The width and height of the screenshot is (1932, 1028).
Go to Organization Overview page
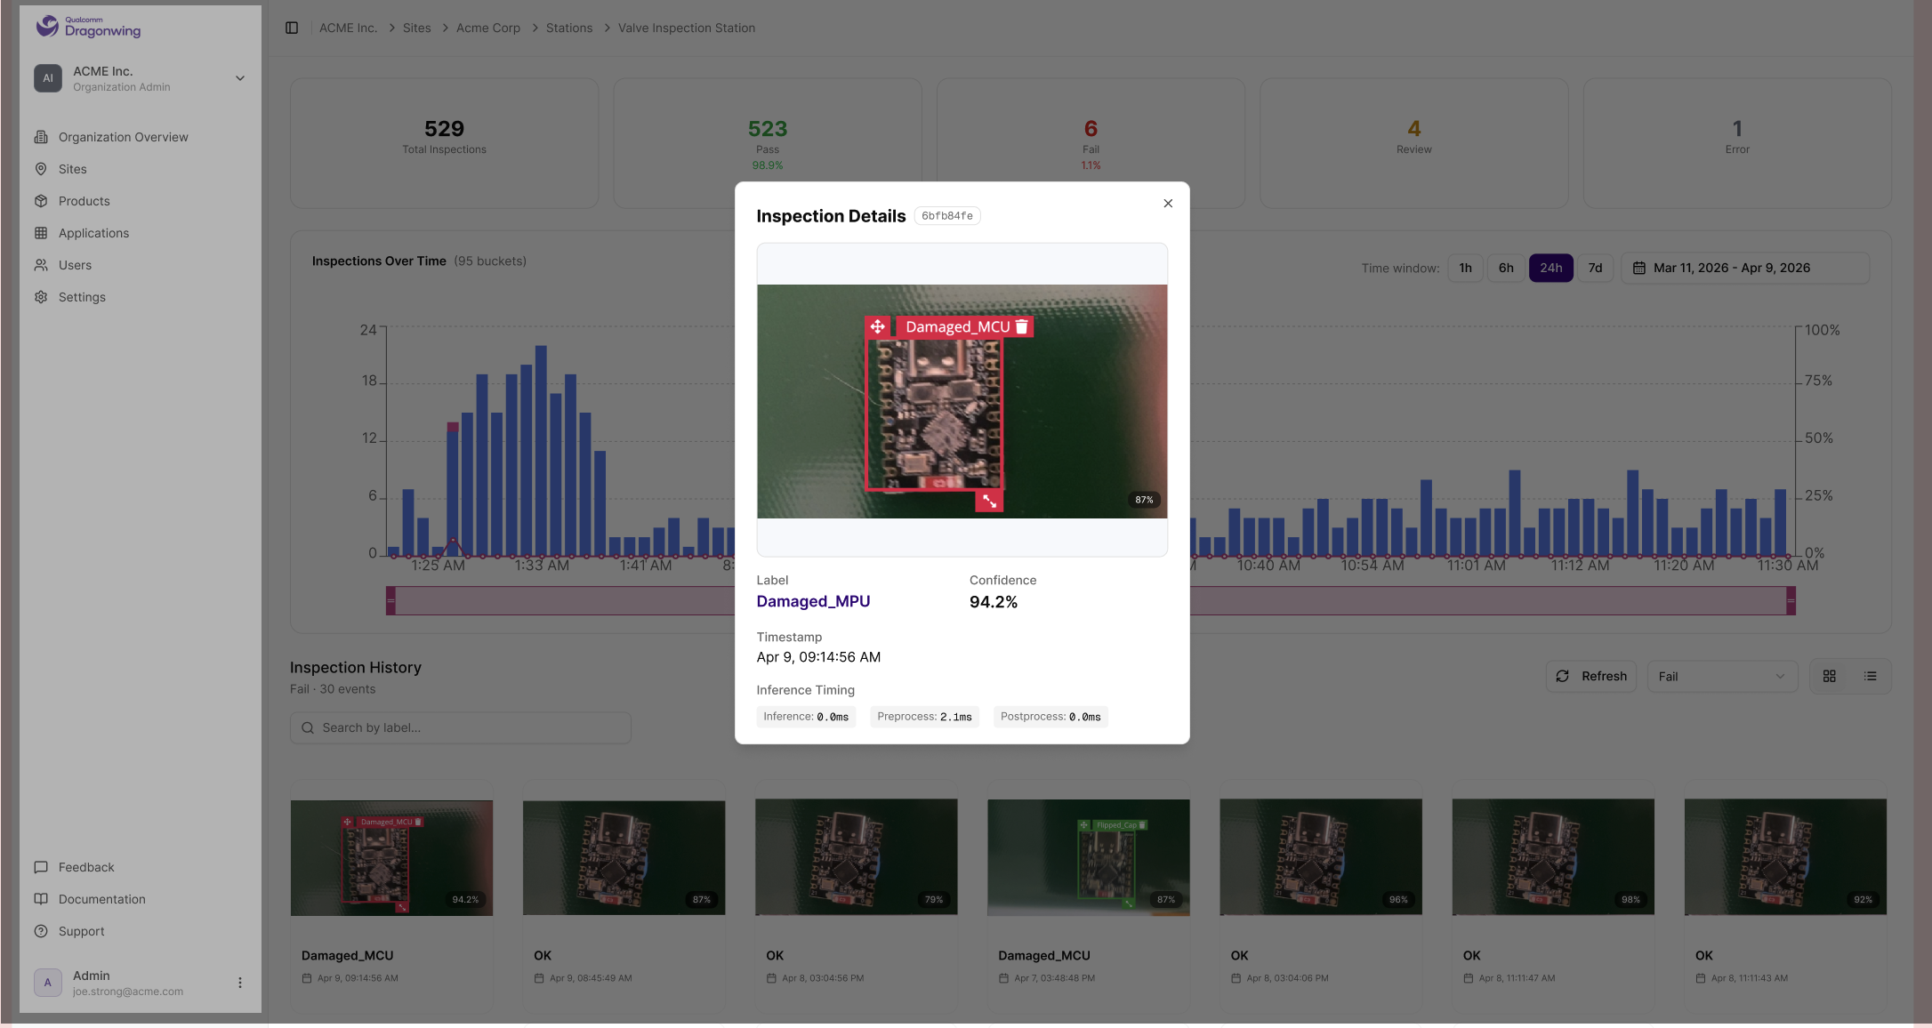point(123,137)
